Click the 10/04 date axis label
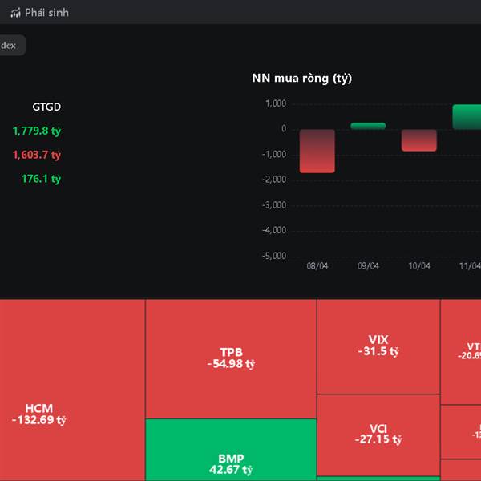This screenshot has height=481, width=481. click(x=419, y=265)
